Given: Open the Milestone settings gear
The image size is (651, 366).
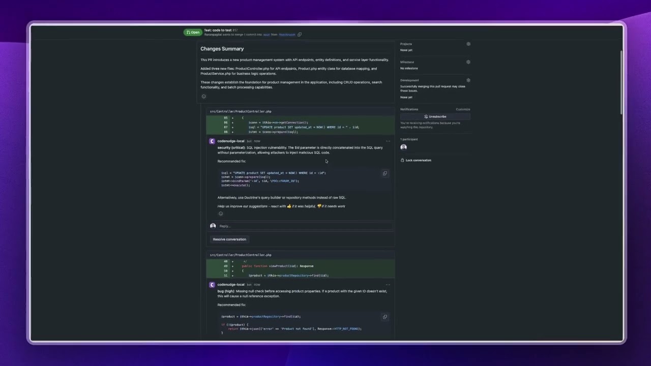Looking at the screenshot, I should [468, 62].
